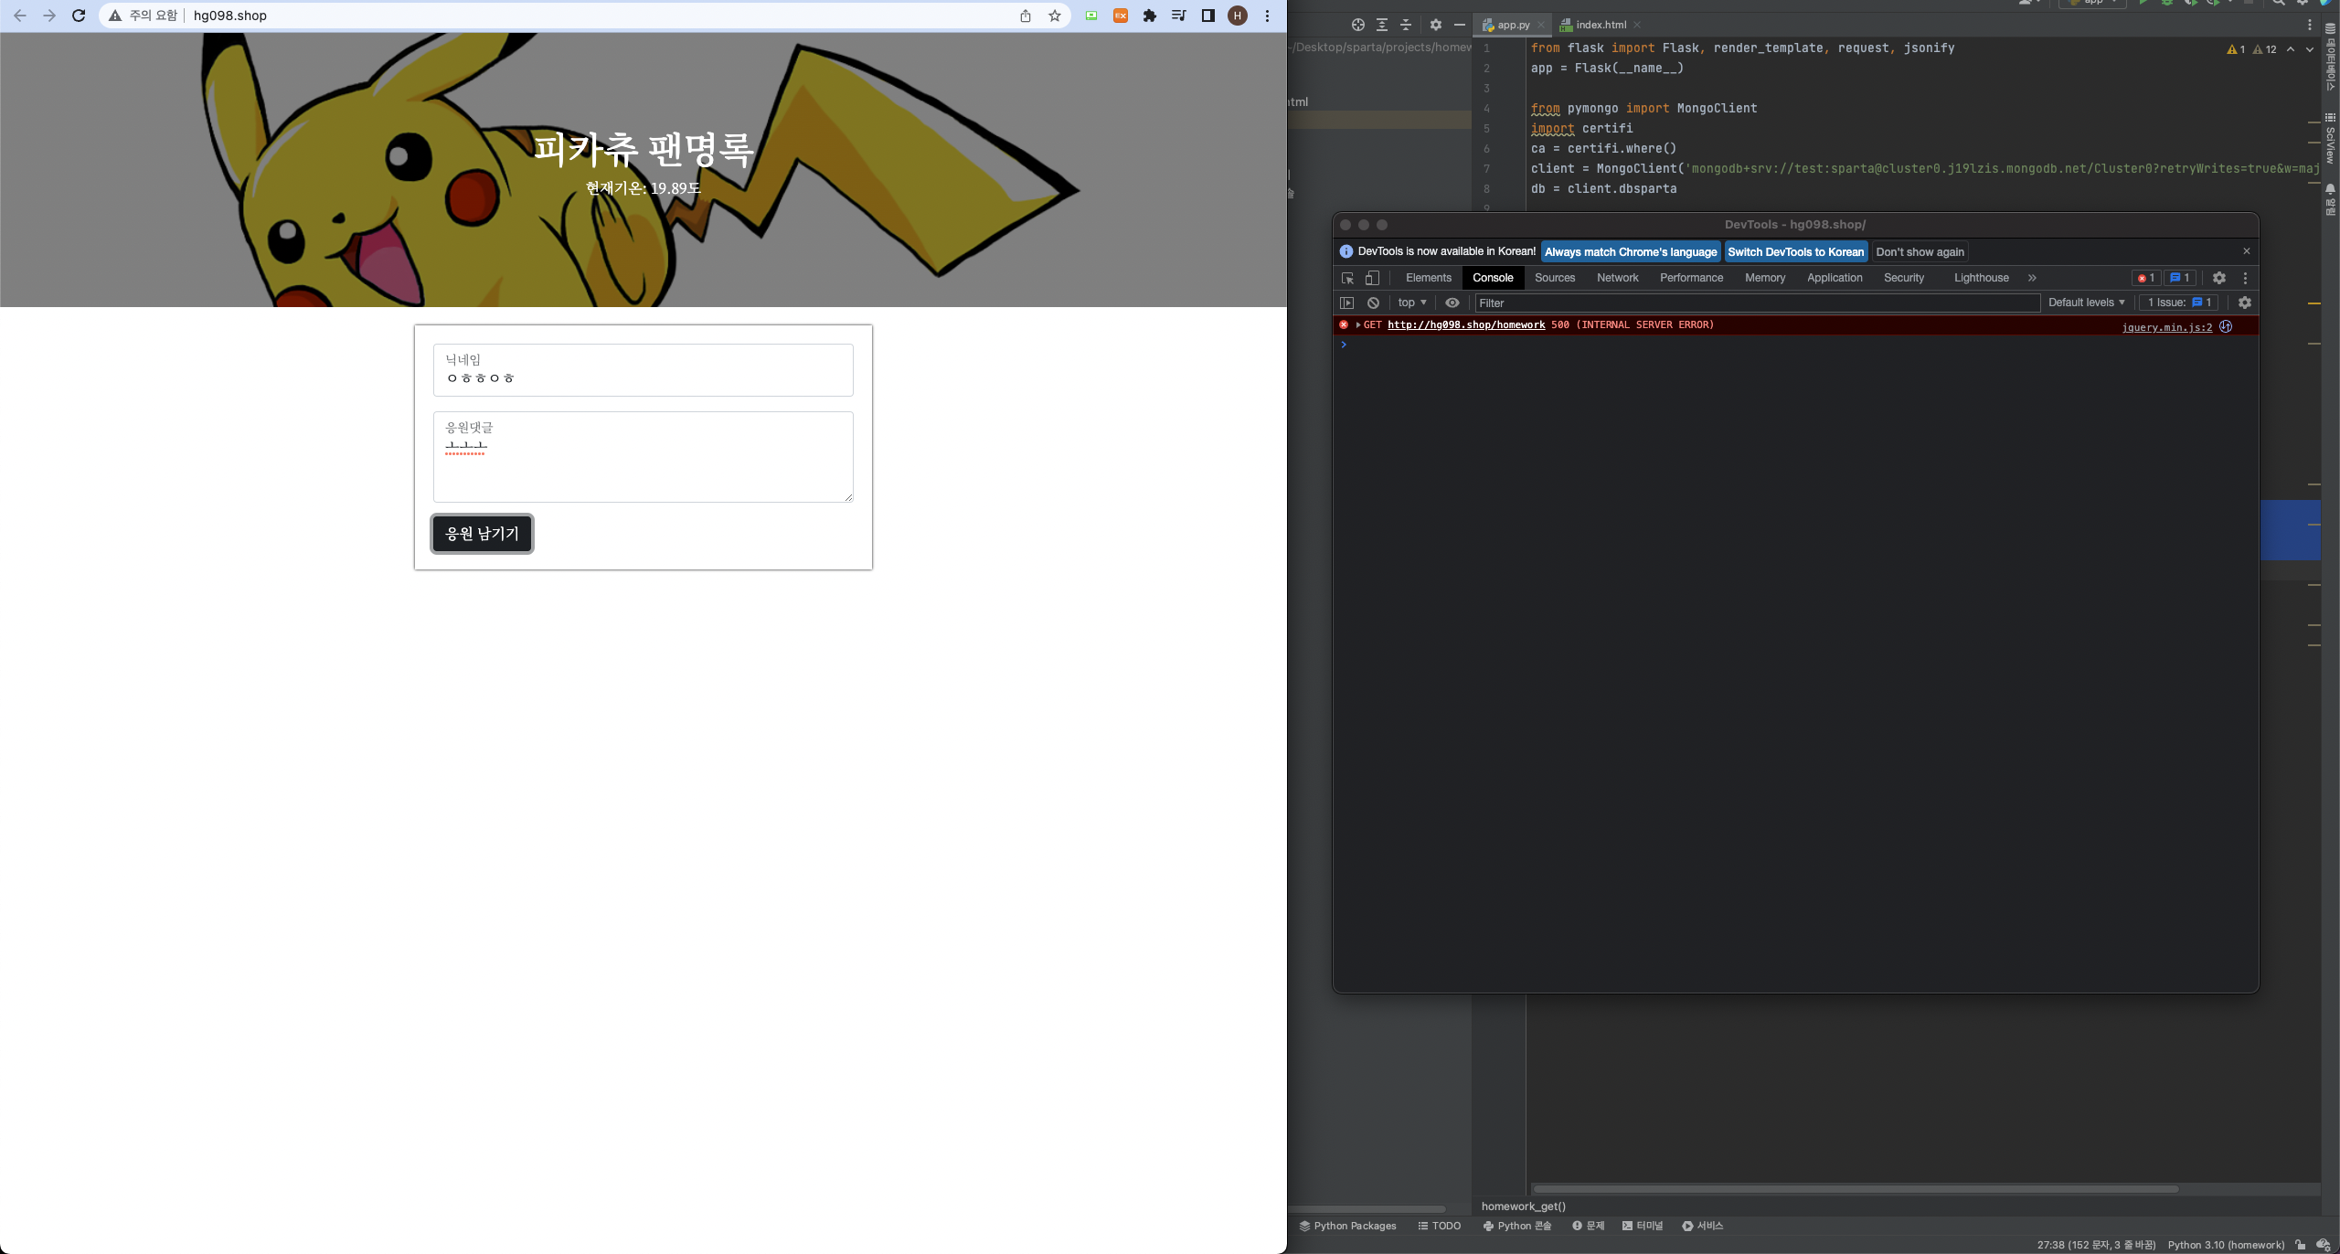Click the 닉네임 nickname input field

coord(643,370)
